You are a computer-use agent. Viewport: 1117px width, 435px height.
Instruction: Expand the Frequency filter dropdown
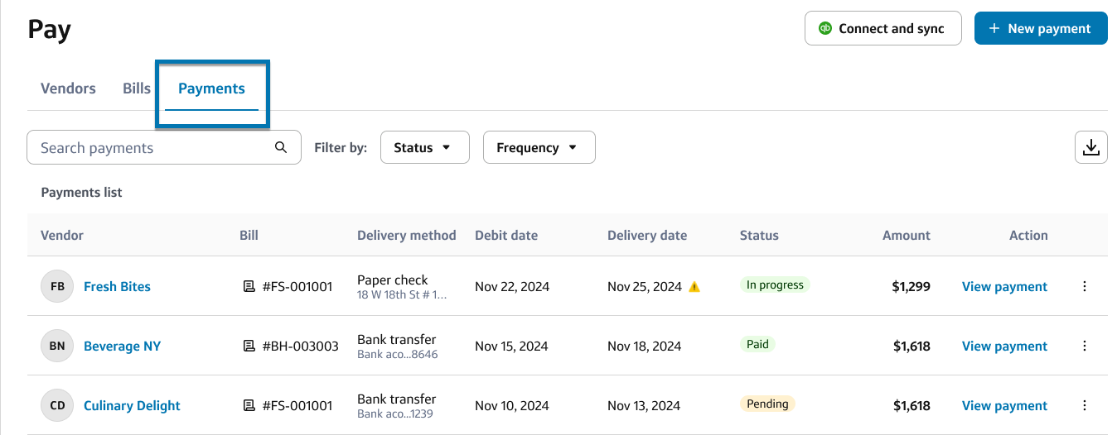point(539,147)
